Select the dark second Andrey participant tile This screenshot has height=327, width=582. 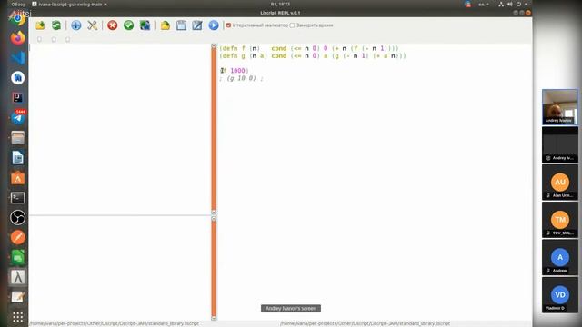click(560, 144)
